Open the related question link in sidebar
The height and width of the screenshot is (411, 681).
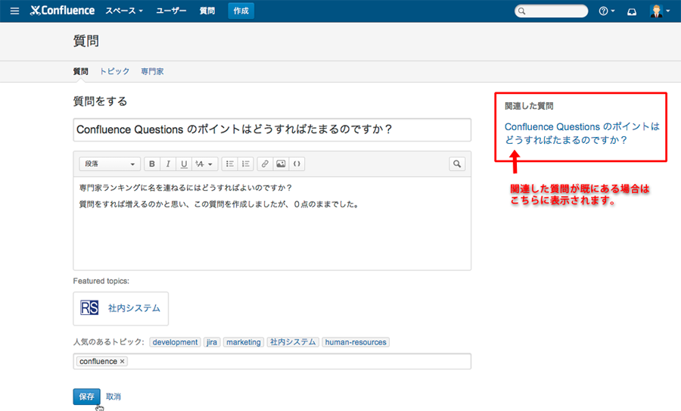pyautogui.click(x=582, y=133)
